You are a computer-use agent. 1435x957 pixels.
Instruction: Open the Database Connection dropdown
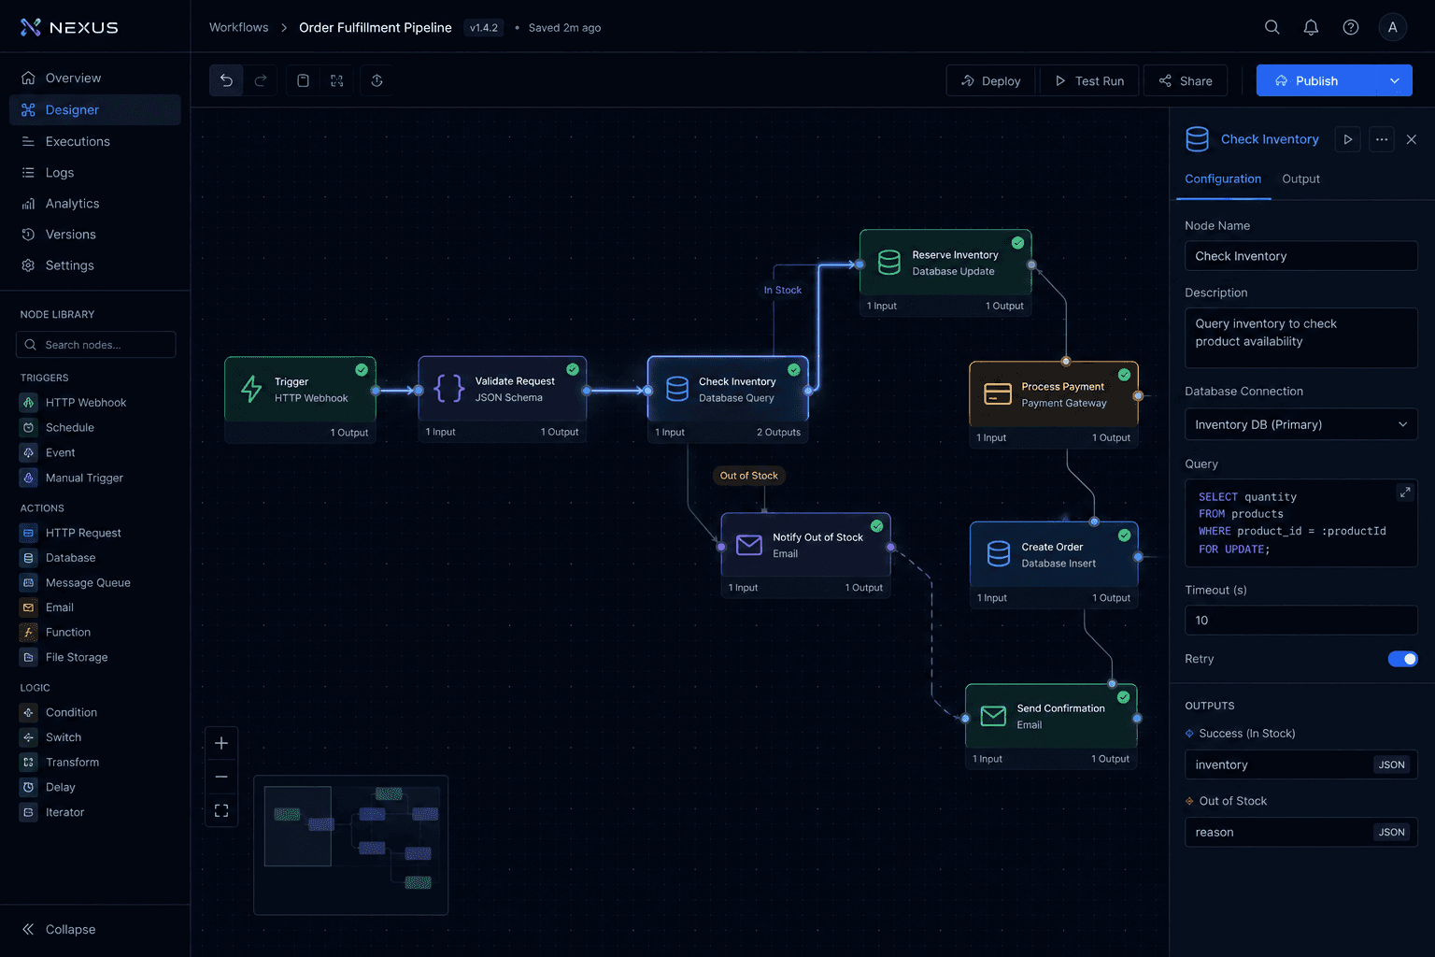coord(1300,424)
